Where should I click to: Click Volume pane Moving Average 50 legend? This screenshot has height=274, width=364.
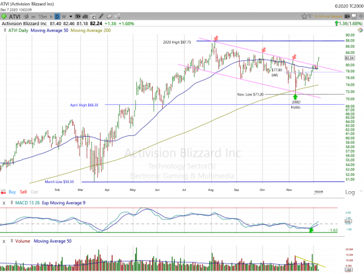point(53,241)
